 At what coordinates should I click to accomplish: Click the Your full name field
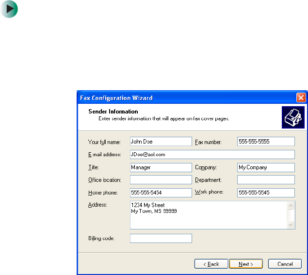coord(161,142)
